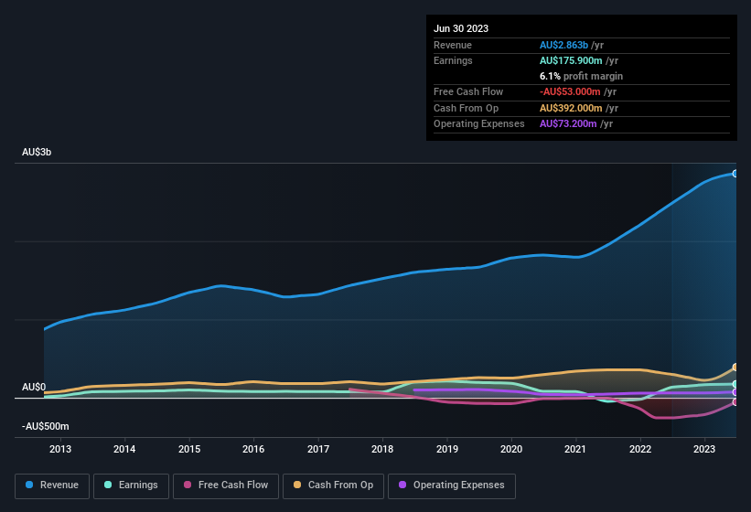The image size is (751, 512).
Task: Select the 2013 label on the x-axis
Action: 60,449
